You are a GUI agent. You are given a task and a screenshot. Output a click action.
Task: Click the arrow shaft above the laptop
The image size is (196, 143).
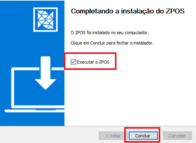pos(46,67)
